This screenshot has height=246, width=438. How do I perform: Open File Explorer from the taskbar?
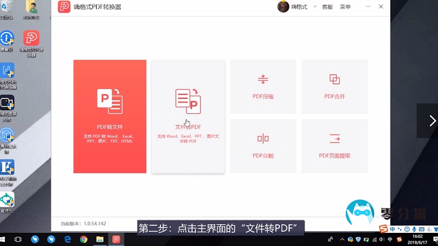pyautogui.click(x=100, y=239)
